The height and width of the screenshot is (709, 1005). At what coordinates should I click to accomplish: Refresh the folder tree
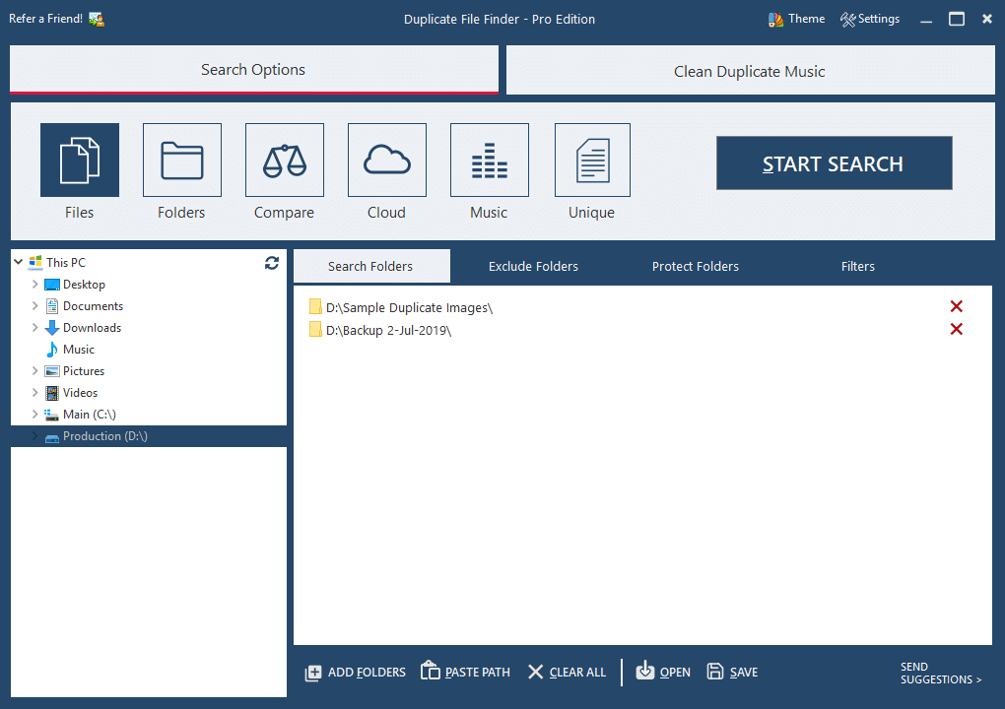(x=271, y=263)
